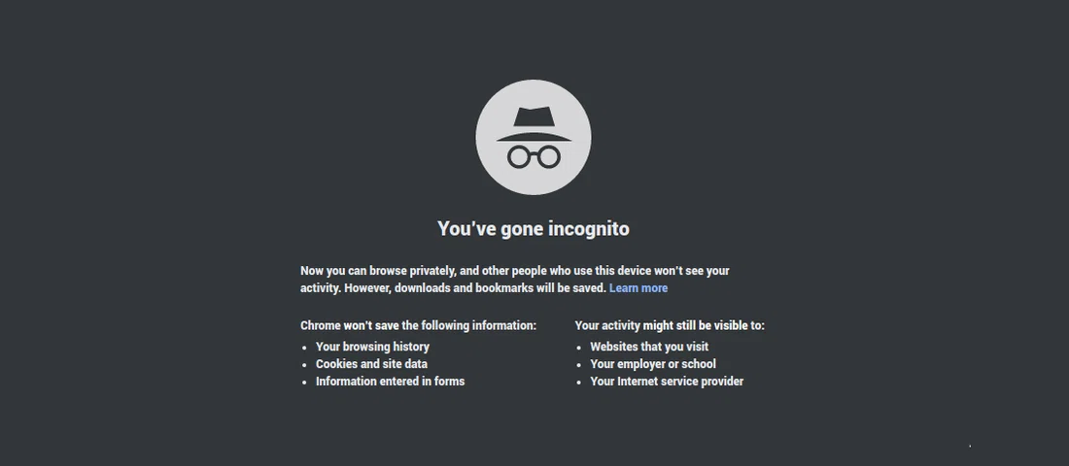Select the "Your Internet service provider" list item

[667, 382]
